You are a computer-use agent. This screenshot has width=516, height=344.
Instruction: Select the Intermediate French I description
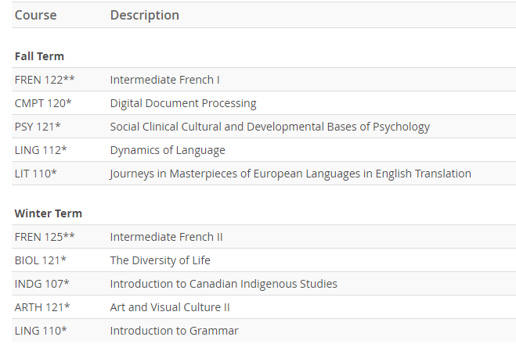click(164, 80)
